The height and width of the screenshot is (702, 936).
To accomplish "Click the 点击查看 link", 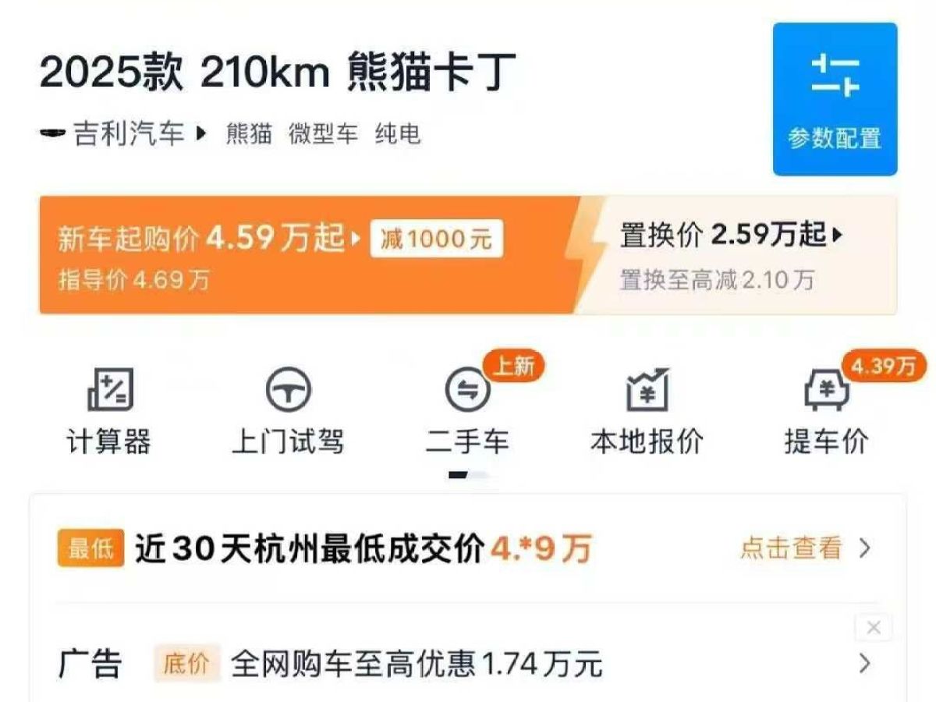I will click(x=791, y=548).
